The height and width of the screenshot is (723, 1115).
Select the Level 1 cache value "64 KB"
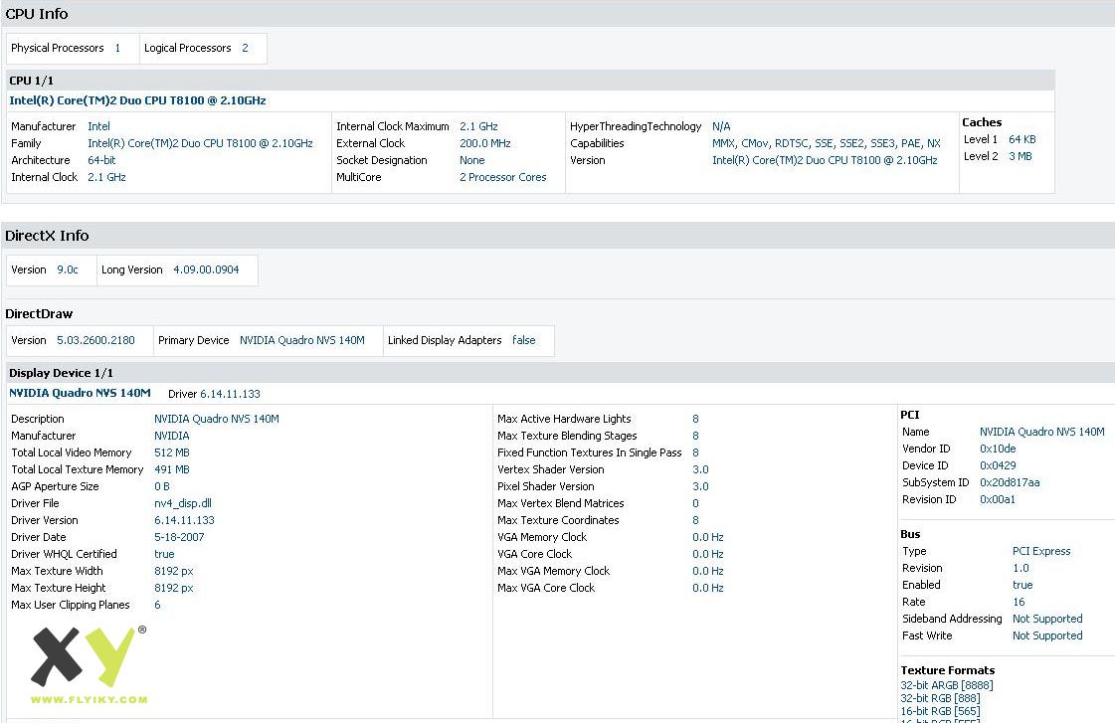(1022, 139)
